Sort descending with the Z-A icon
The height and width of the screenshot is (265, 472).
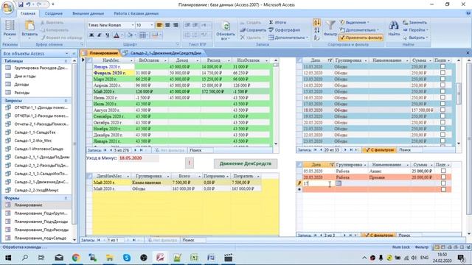point(316,30)
